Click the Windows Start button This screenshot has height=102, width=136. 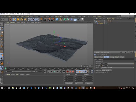(x=2, y=88)
